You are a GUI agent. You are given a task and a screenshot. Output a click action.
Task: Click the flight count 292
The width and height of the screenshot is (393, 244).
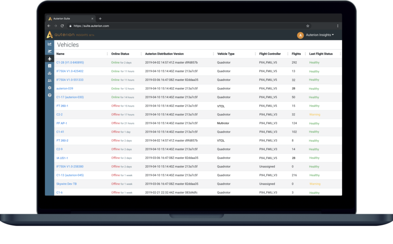294,63
